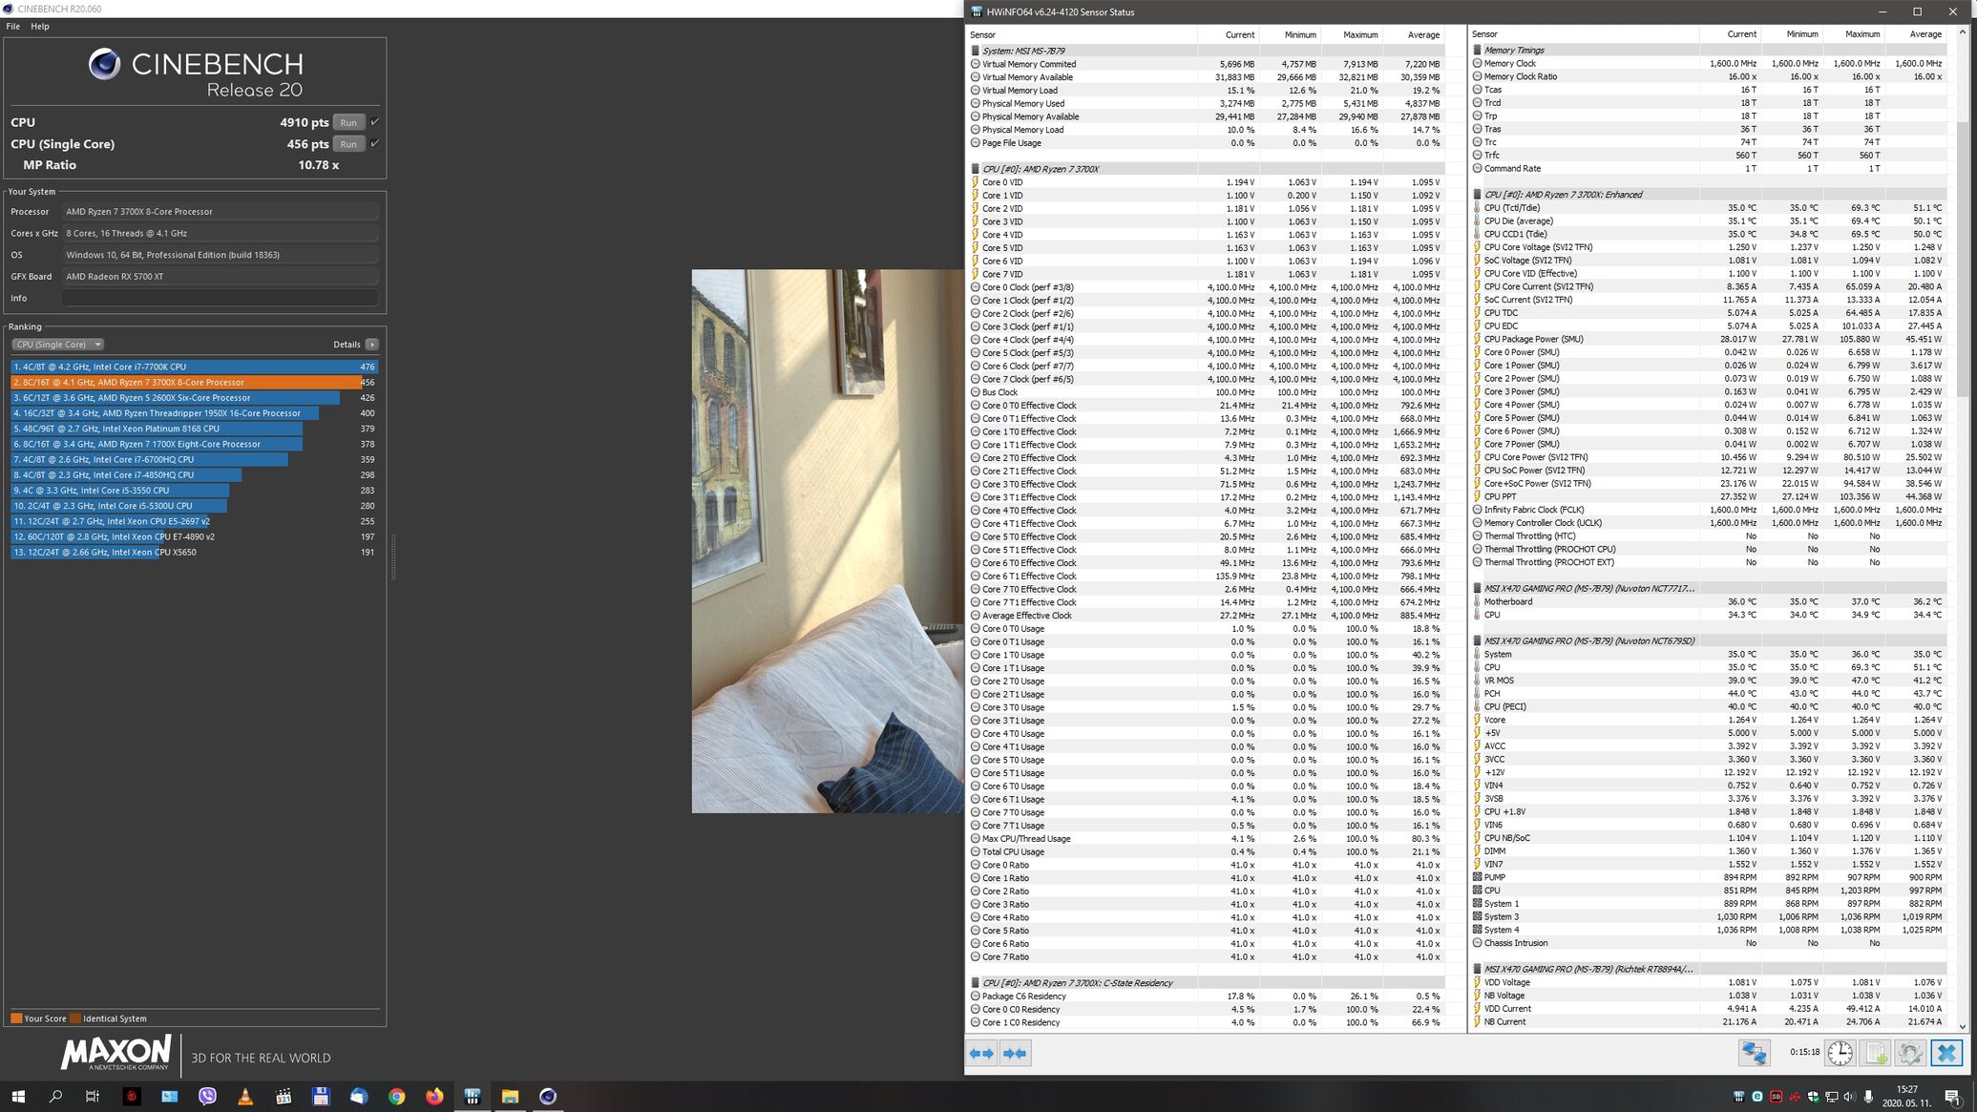The height and width of the screenshot is (1112, 1977).
Task: Click the Maxon logo
Action: pyautogui.click(x=116, y=1053)
